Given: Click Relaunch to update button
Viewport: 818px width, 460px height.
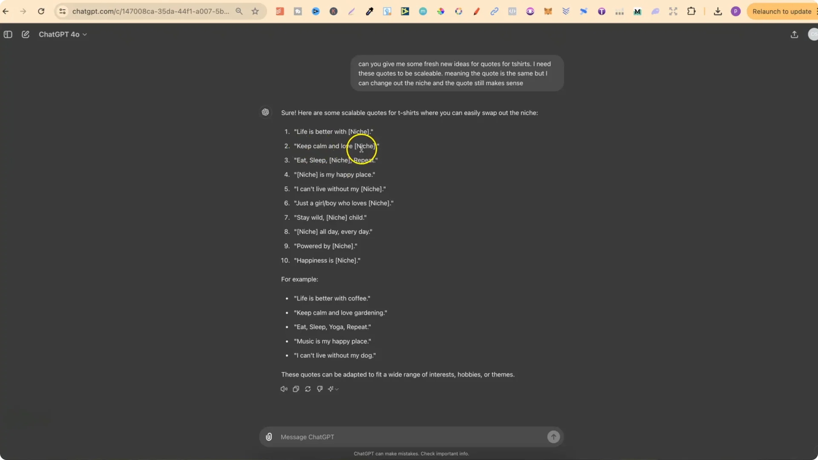Looking at the screenshot, I should click(781, 11).
